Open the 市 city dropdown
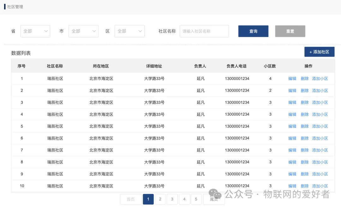 [x=83, y=31]
